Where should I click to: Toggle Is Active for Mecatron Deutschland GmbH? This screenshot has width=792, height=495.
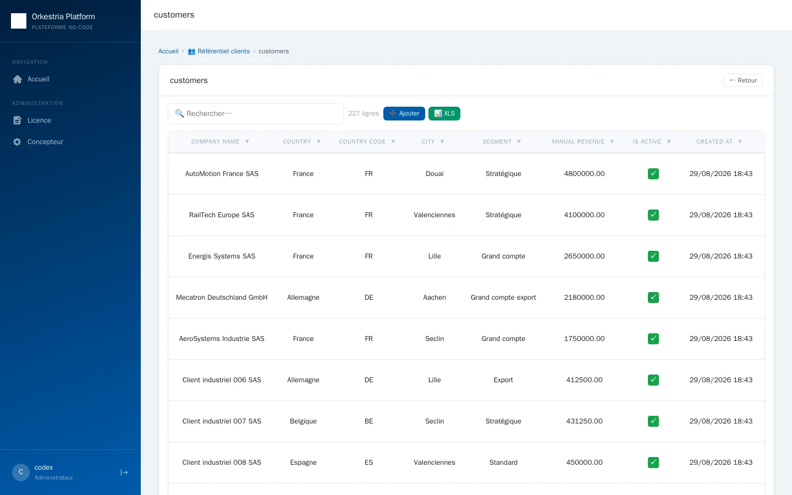653,298
